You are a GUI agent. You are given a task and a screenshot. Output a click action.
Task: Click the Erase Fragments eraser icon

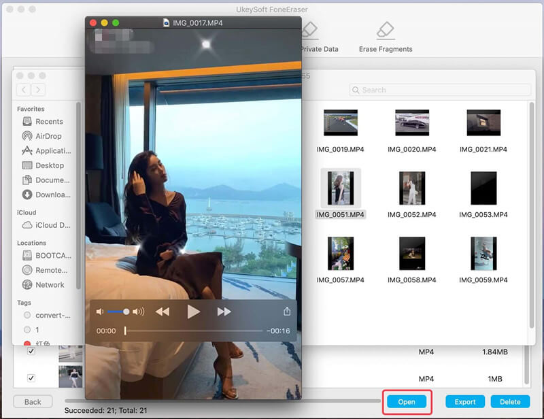[386, 30]
